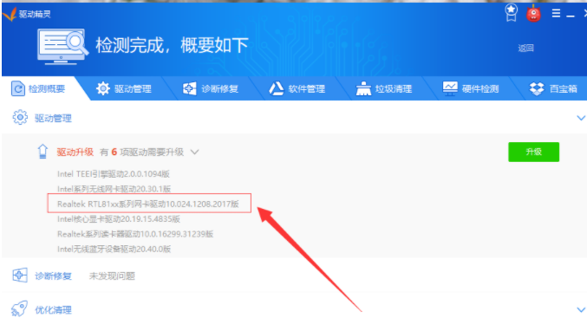This screenshot has width=587, height=331.
Task: Collapse the driver upgrade list chevron
Action: (195, 153)
